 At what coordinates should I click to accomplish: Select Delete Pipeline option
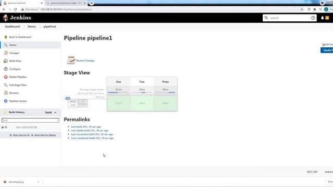pos(18,77)
